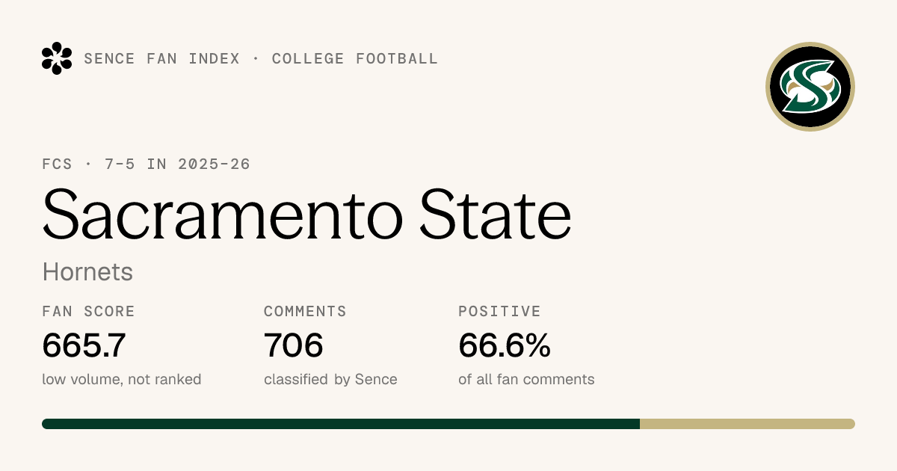Click the 66.6% positive value

click(505, 345)
